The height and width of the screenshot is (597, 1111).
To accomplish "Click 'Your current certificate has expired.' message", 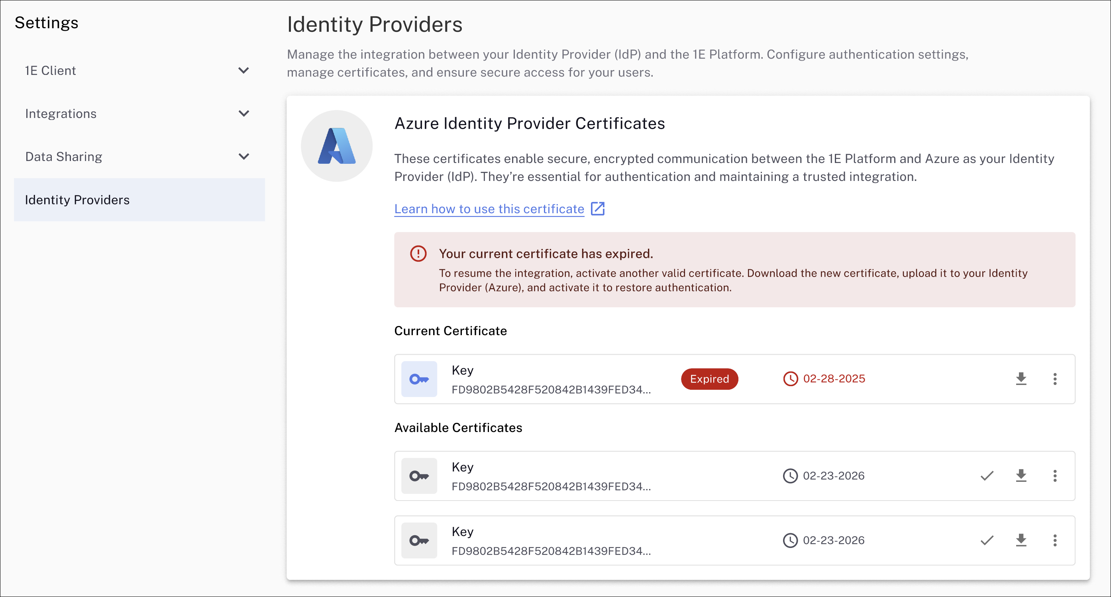I will pos(546,253).
